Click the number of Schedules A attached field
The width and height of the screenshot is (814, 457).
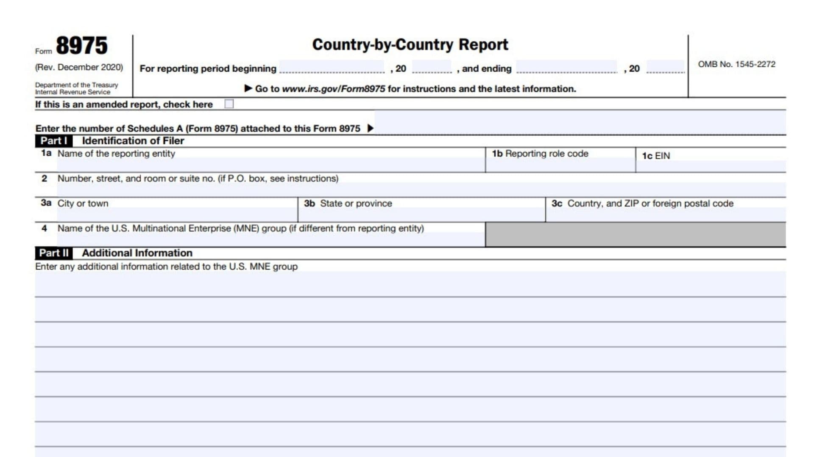(x=580, y=123)
